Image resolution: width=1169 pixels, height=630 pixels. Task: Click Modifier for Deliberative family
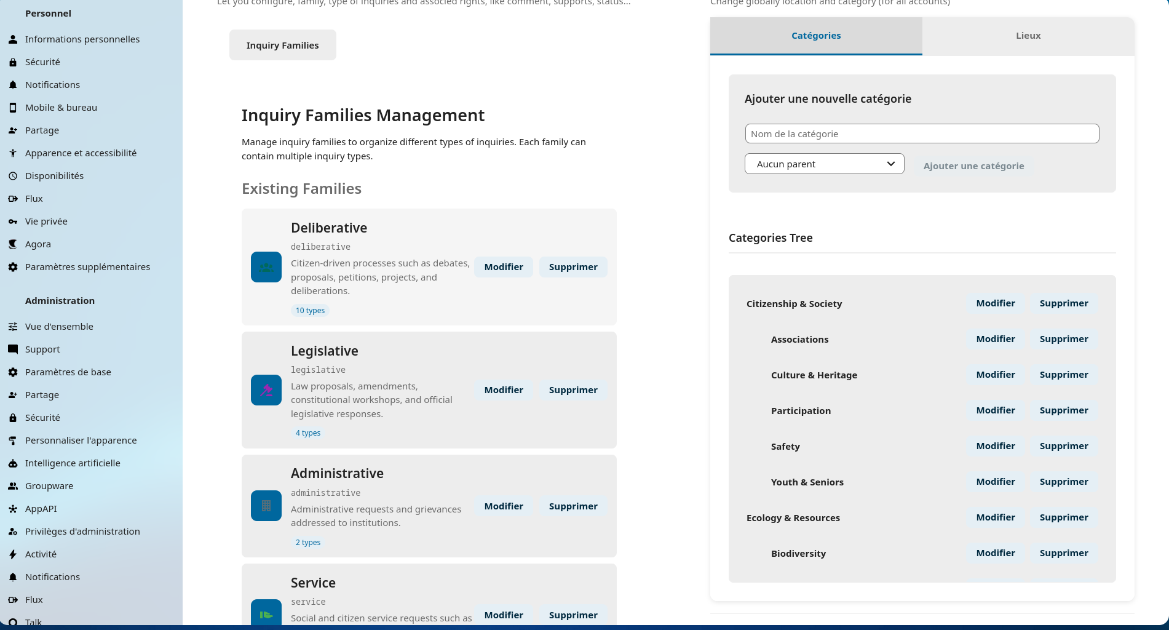504,267
